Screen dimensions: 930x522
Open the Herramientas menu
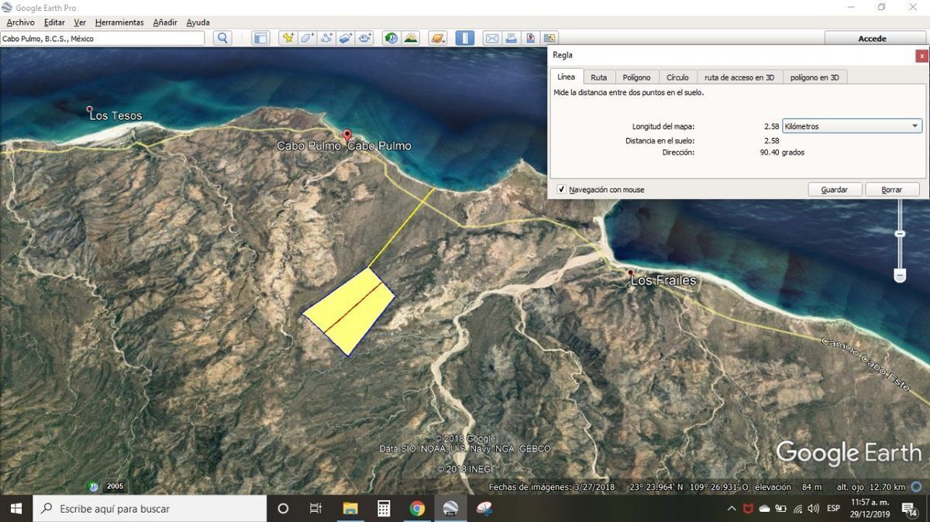coord(119,22)
